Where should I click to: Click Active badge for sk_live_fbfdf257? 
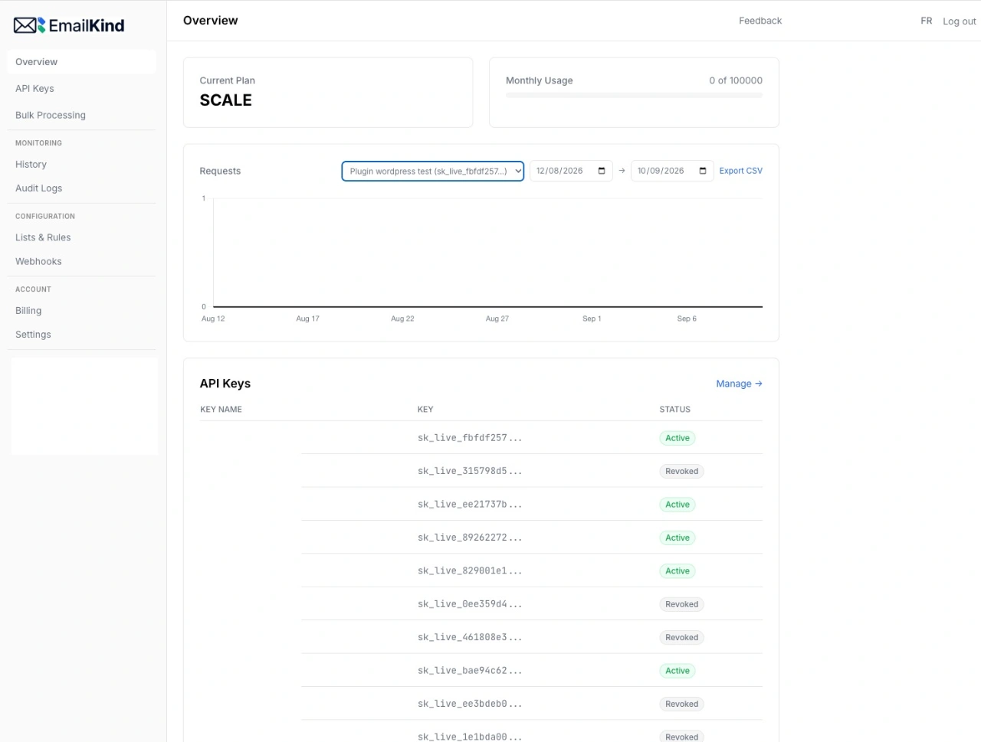[x=678, y=438]
